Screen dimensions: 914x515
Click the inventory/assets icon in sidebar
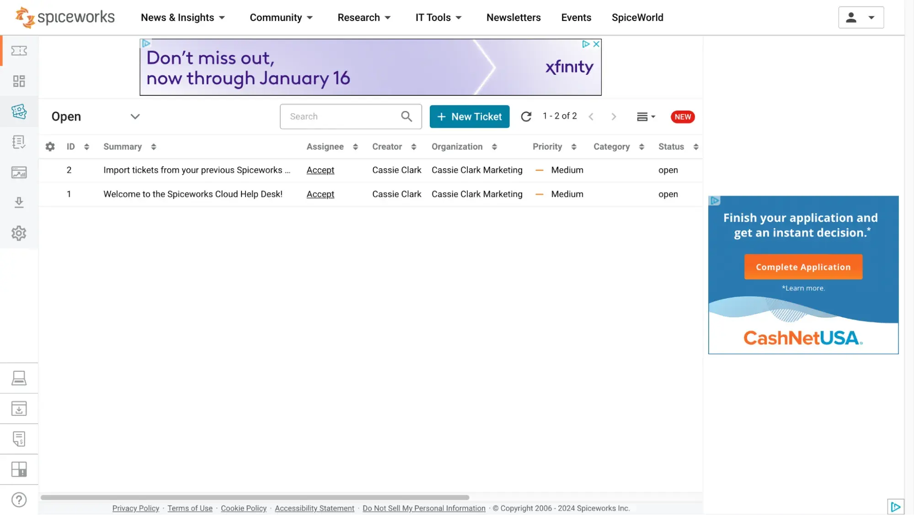(18, 378)
